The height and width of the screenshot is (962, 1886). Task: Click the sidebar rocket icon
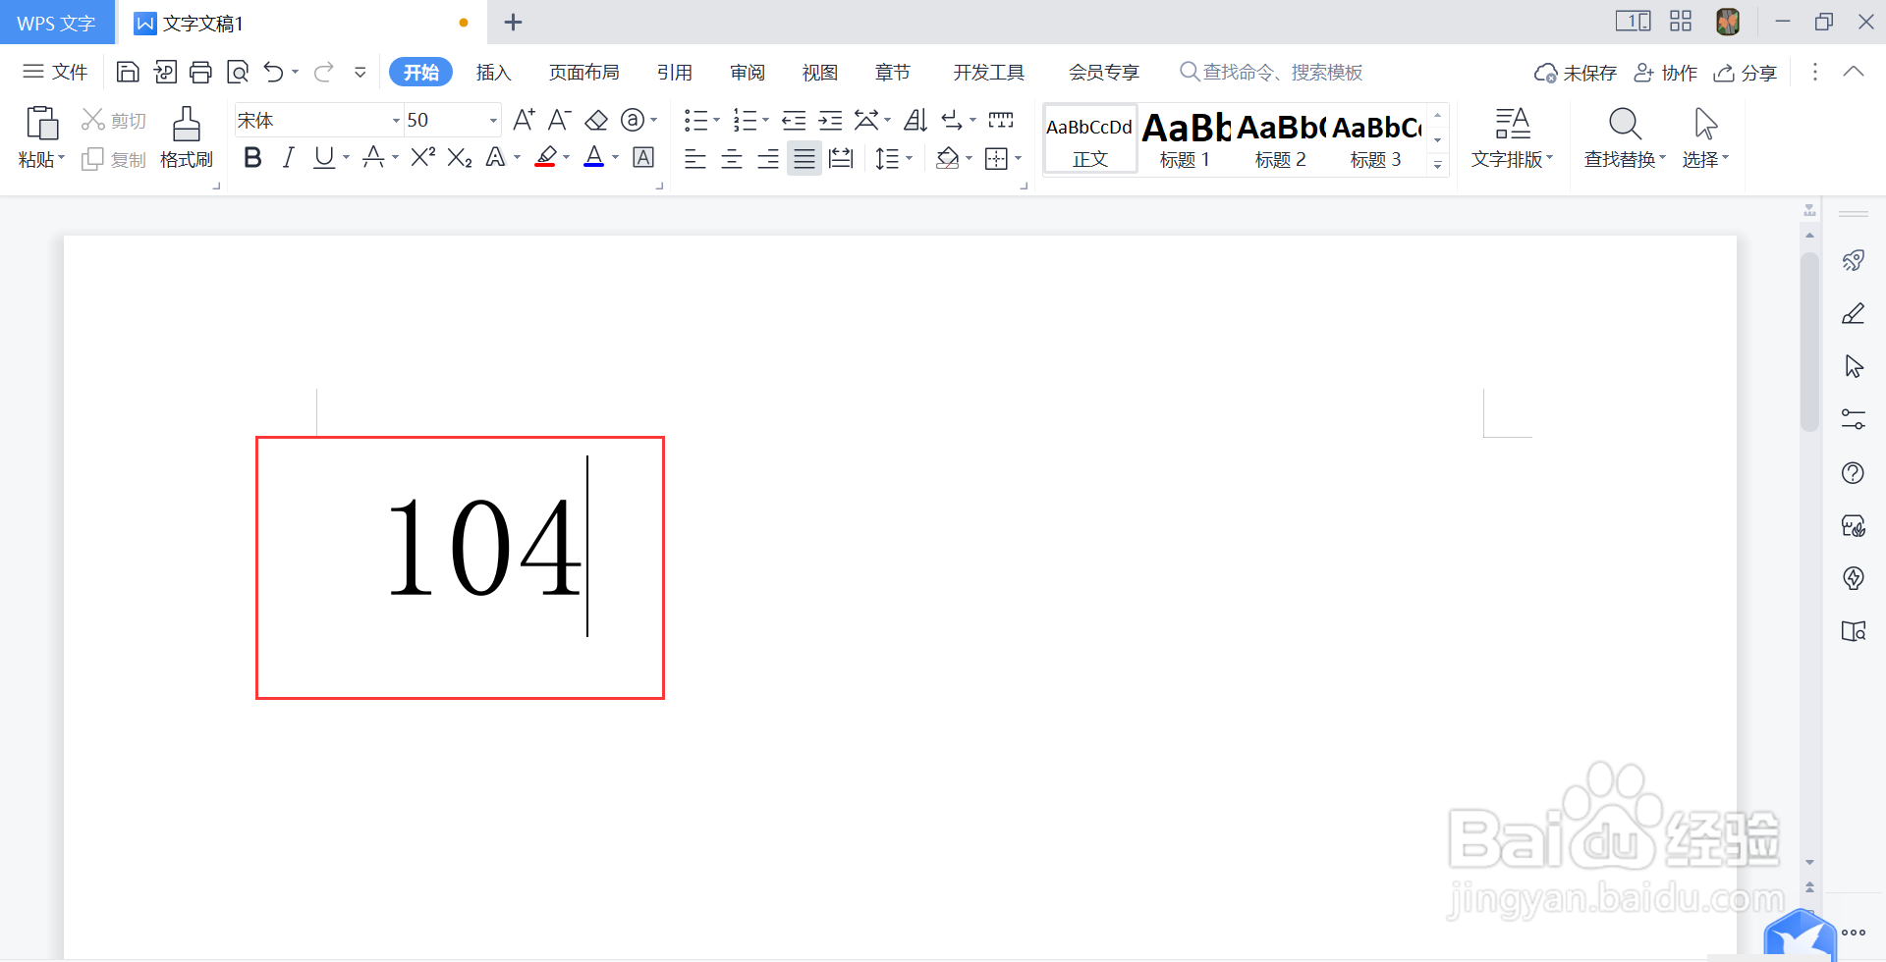coord(1854,260)
